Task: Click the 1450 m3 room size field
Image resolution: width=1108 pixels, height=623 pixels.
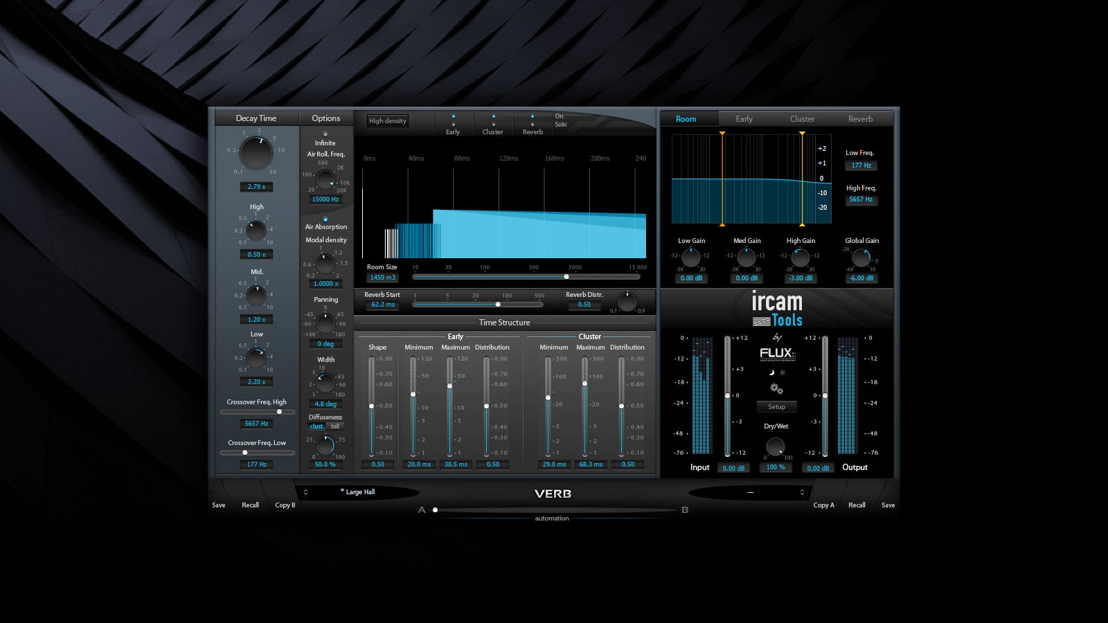Action: 382,278
